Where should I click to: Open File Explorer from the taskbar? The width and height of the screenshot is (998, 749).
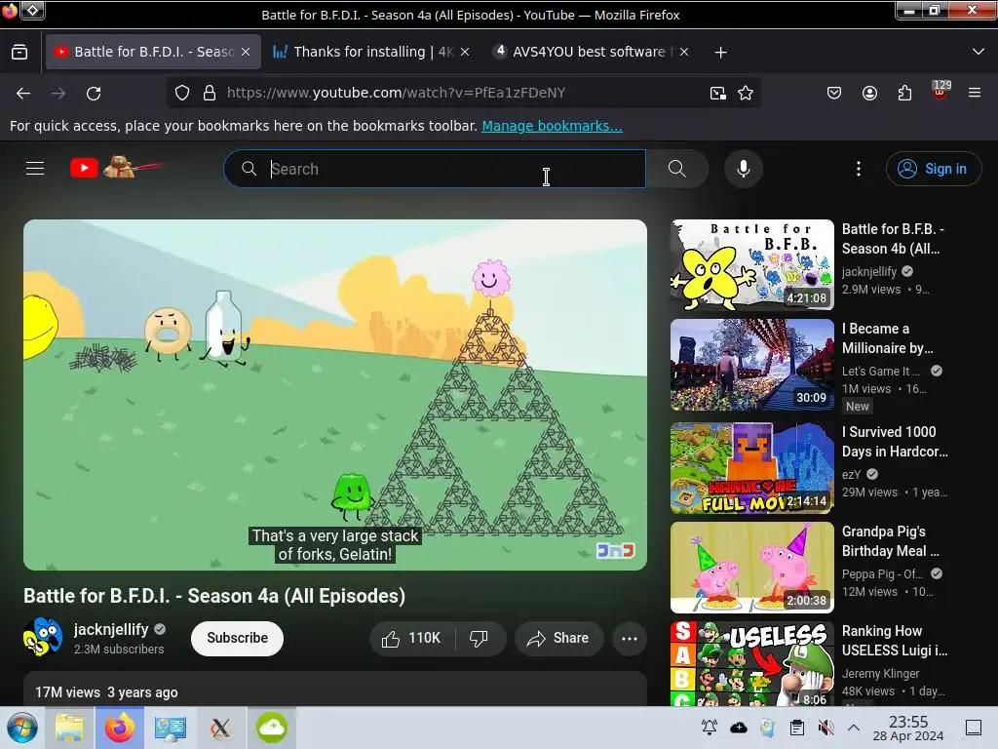[69, 728]
